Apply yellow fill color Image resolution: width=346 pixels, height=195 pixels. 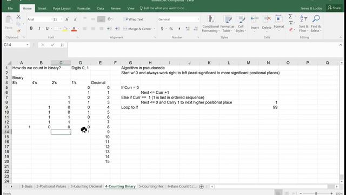pos(65,29)
